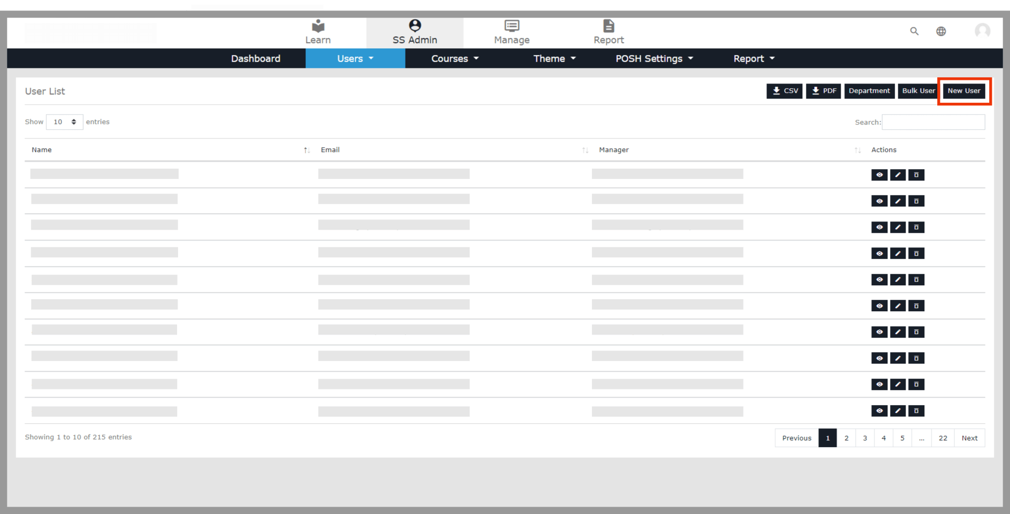This screenshot has height=514, width=1010.
Task: Download the user list as CSV
Action: (784, 91)
